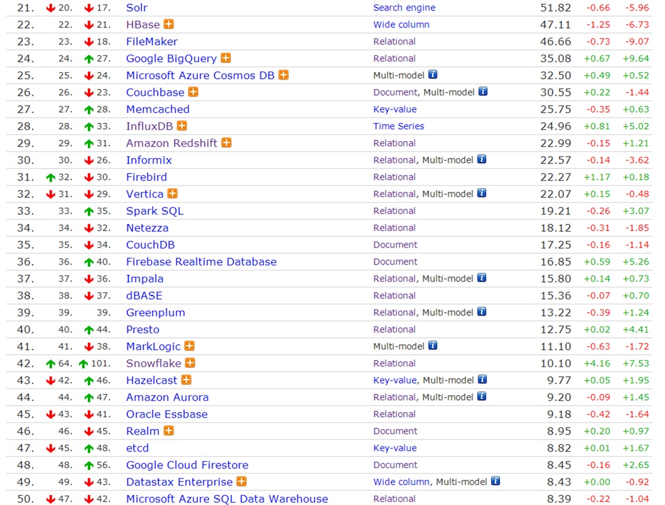Image resolution: width=665 pixels, height=505 pixels.
Task: Open the CouchDB link
Action: pyautogui.click(x=151, y=245)
